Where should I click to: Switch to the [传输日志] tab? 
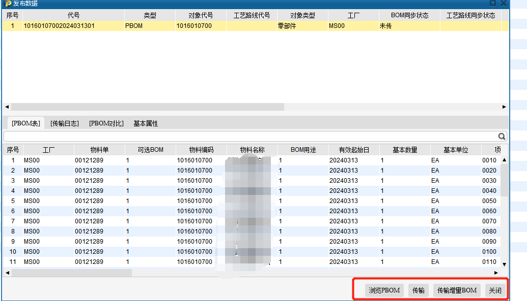click(65, 123)
